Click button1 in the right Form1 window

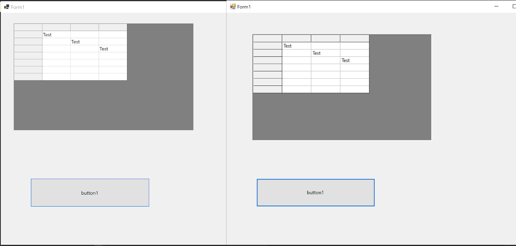(316, 193)
